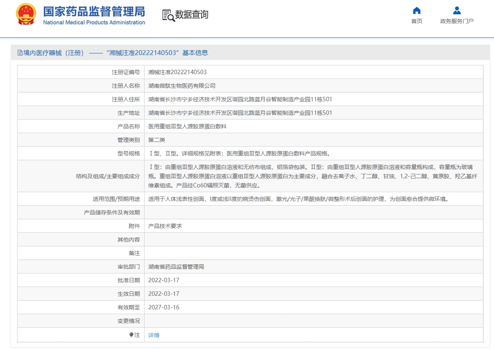
Task: Open the 政务服务门户 text link
Action: 457,21
